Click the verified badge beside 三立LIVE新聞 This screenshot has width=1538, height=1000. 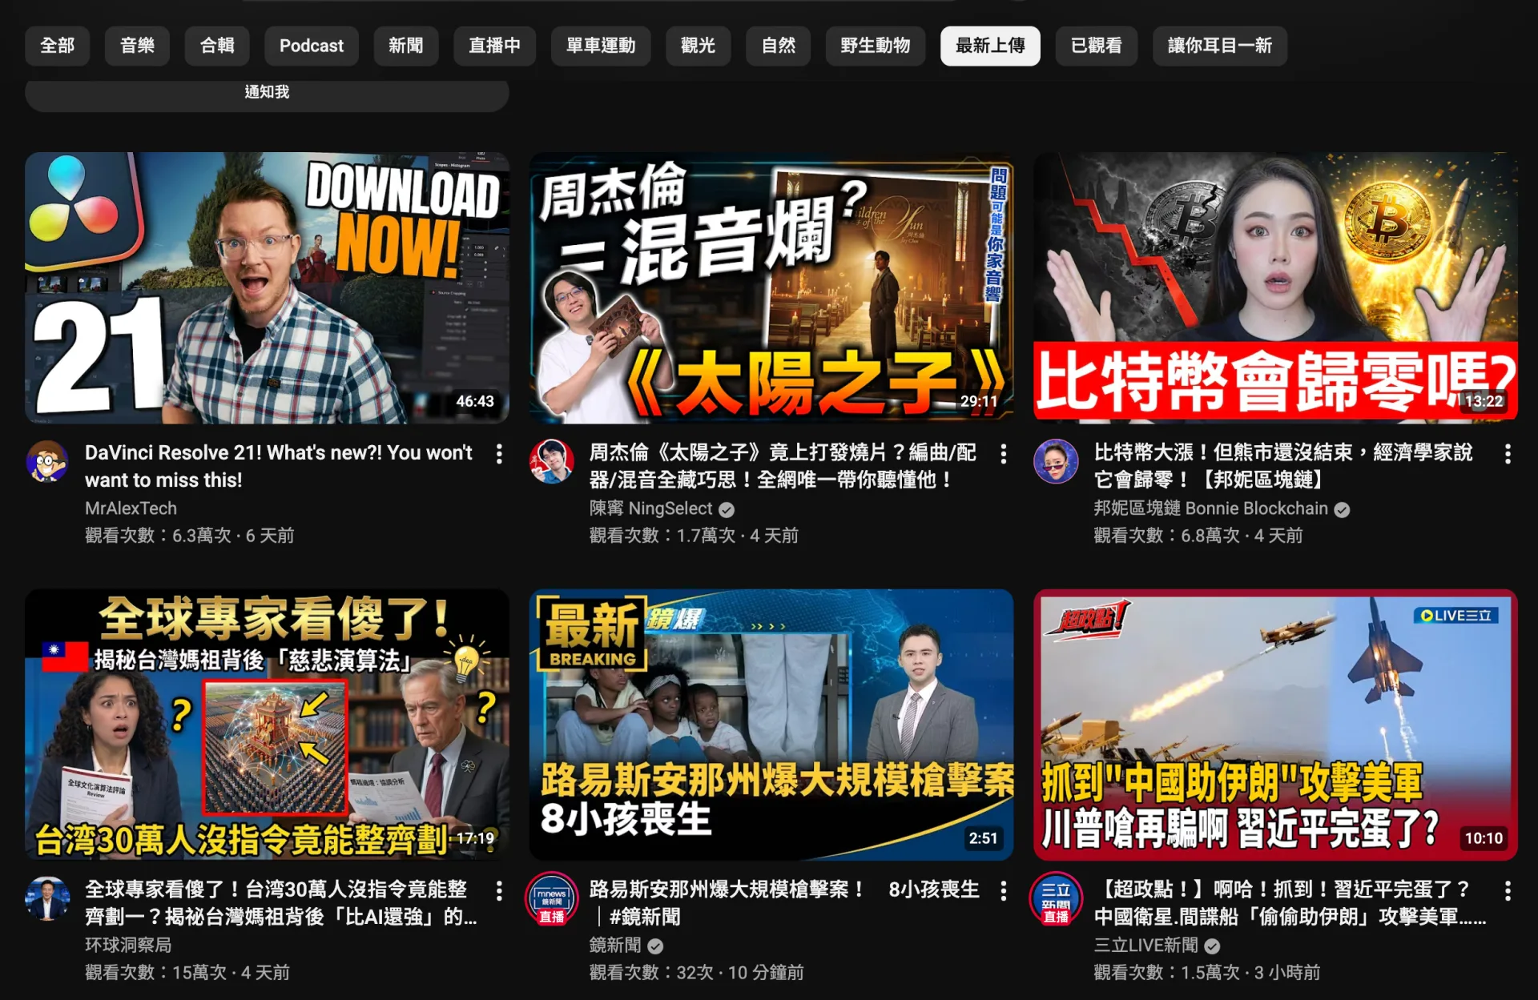[x=1211, y=946]
